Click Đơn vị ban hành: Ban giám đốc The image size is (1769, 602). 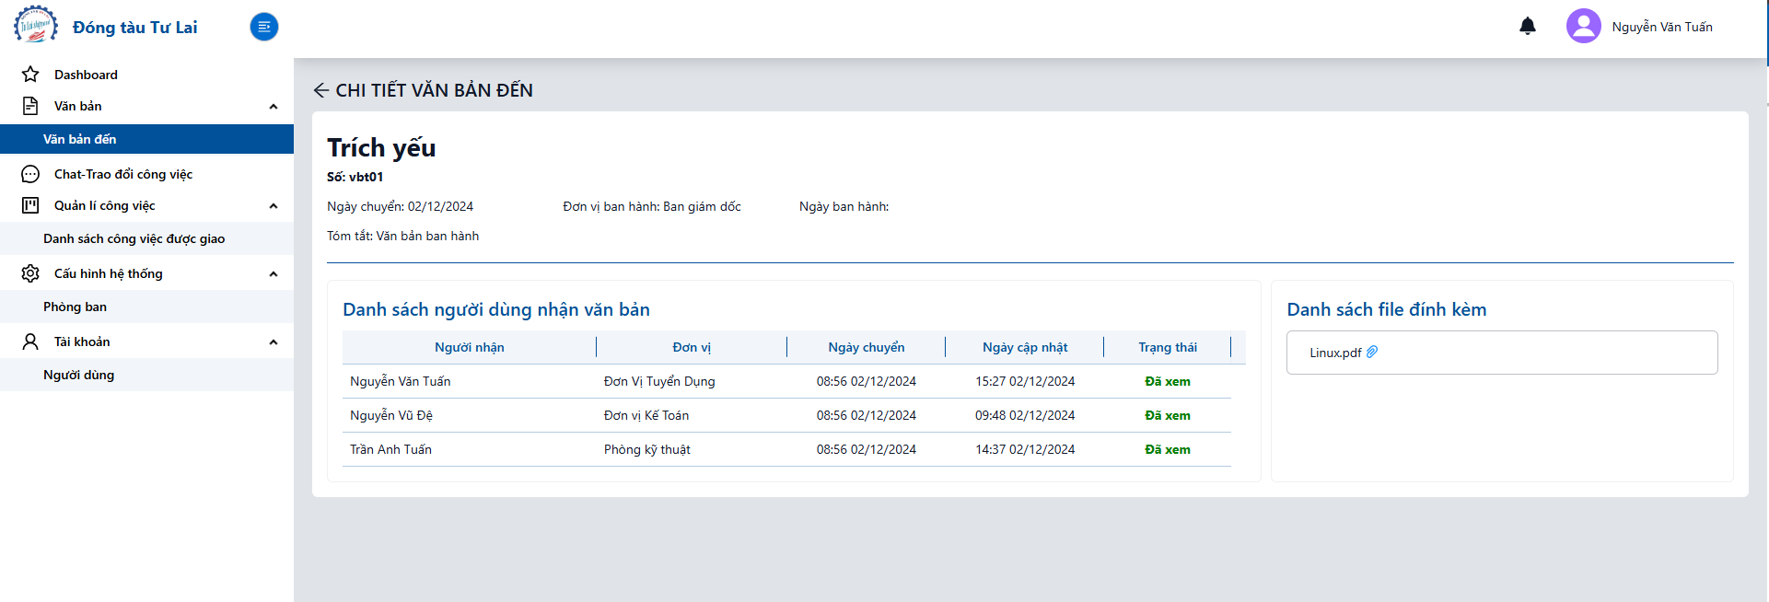tap(652, 206)
